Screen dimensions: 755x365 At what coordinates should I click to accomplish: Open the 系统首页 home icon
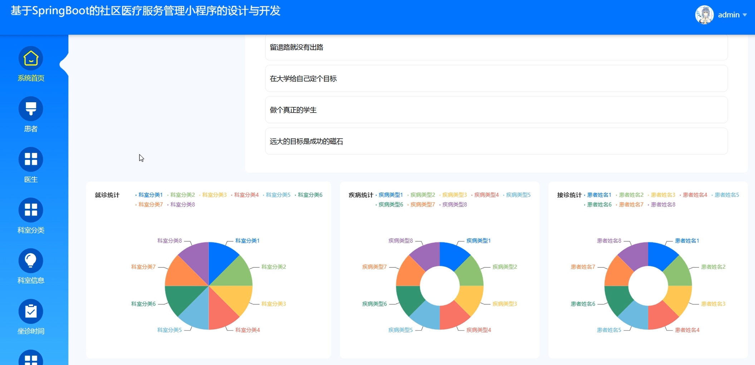click(x=31, y=58)
